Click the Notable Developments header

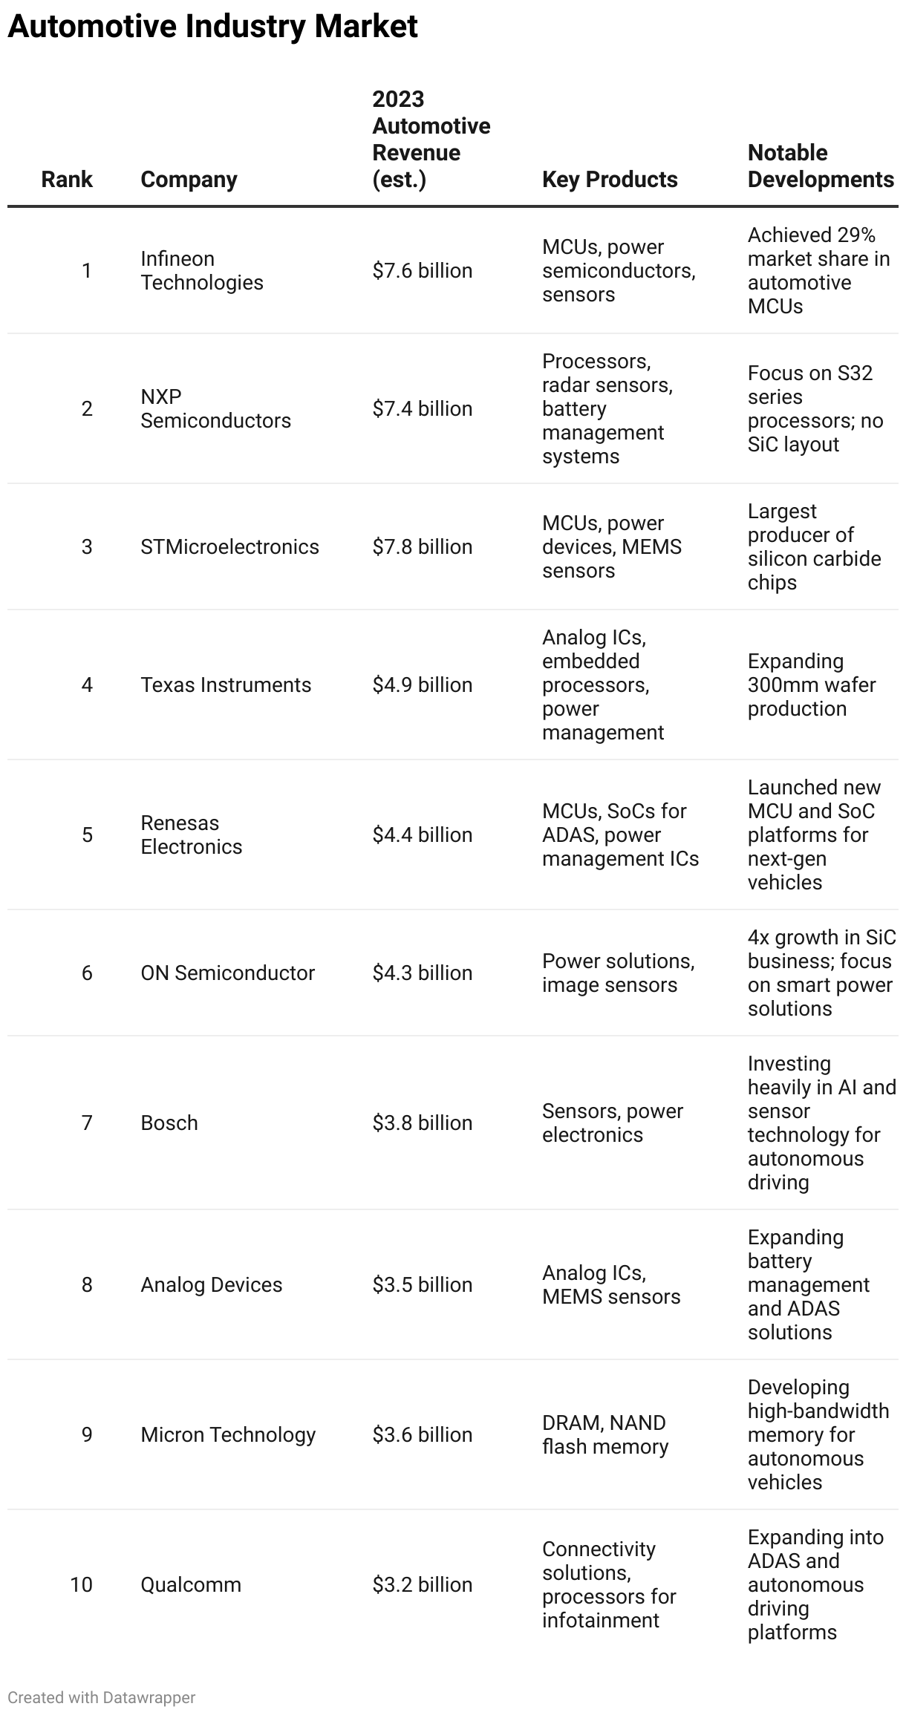tap(821, 166)
